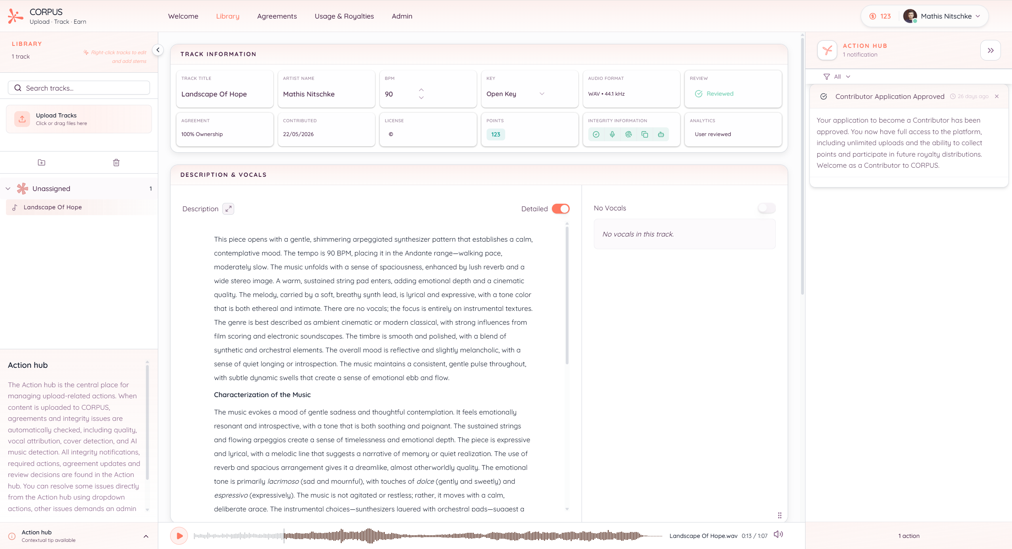Click the check icon on approved notification
1012x549 pixels.
click(x=824, y=97)
